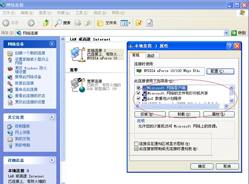Open Forward button history dropdown

38,23
